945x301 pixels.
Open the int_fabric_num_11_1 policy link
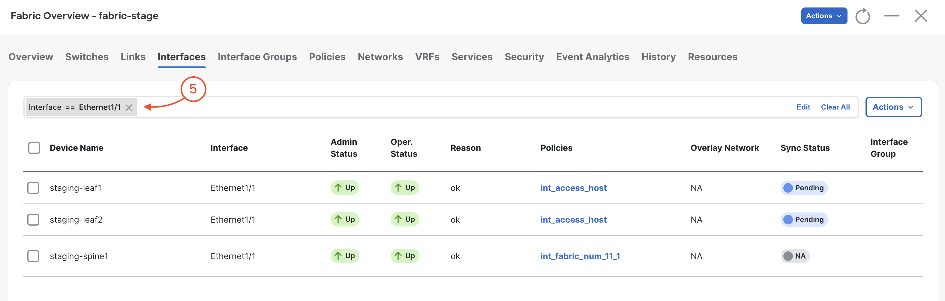580,256
